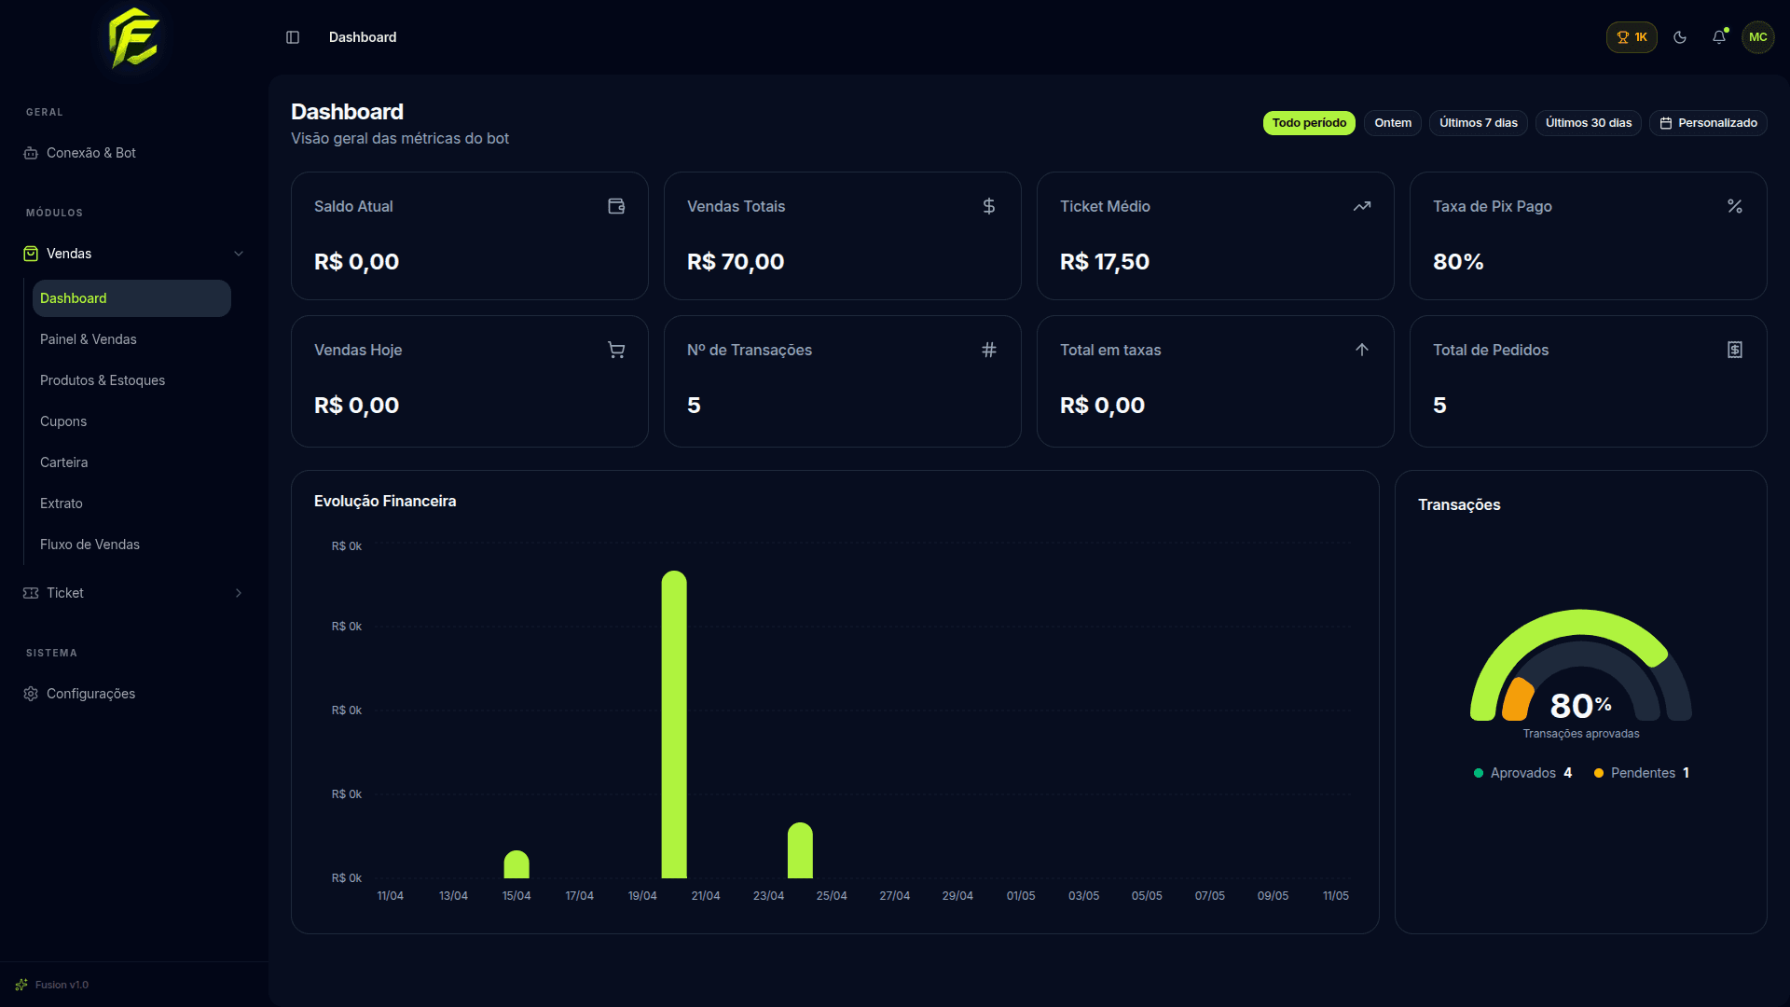
Task: Click the Fusion logo
Action: [134, 38]
